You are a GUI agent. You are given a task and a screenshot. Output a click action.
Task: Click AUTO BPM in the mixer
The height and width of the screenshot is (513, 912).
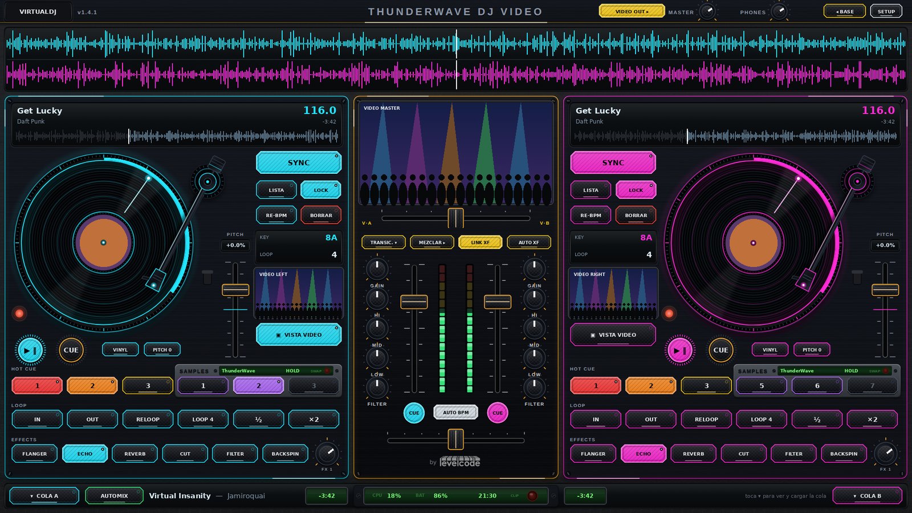point(456,413)
